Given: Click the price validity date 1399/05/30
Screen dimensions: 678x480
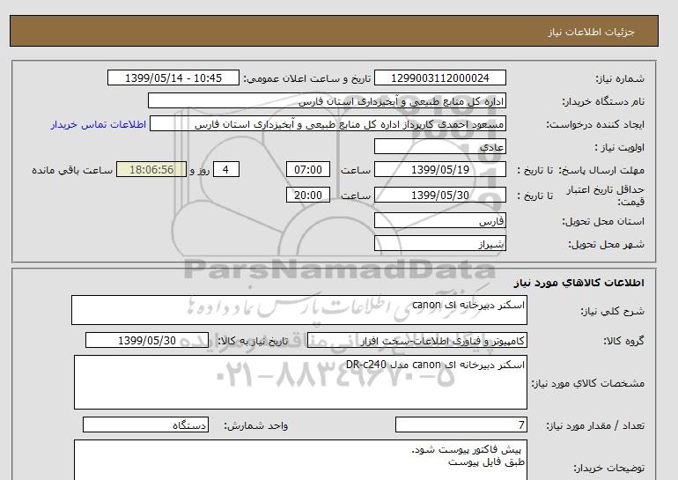Looking at the screenshot, I should (x=439, y=195).
